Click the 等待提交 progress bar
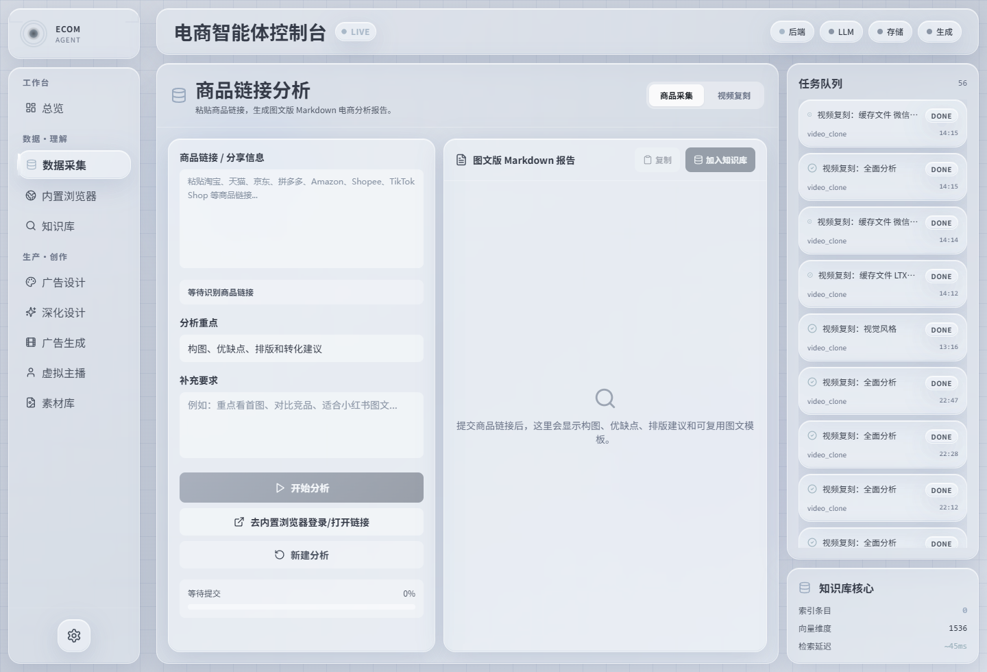The image size is (987, 672). 302,607
